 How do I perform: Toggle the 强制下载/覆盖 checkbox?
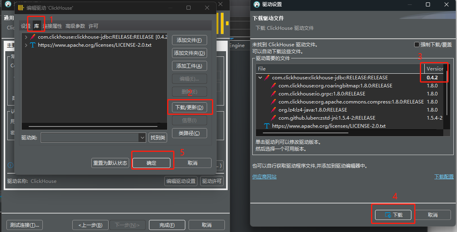(x=417, y=44)
